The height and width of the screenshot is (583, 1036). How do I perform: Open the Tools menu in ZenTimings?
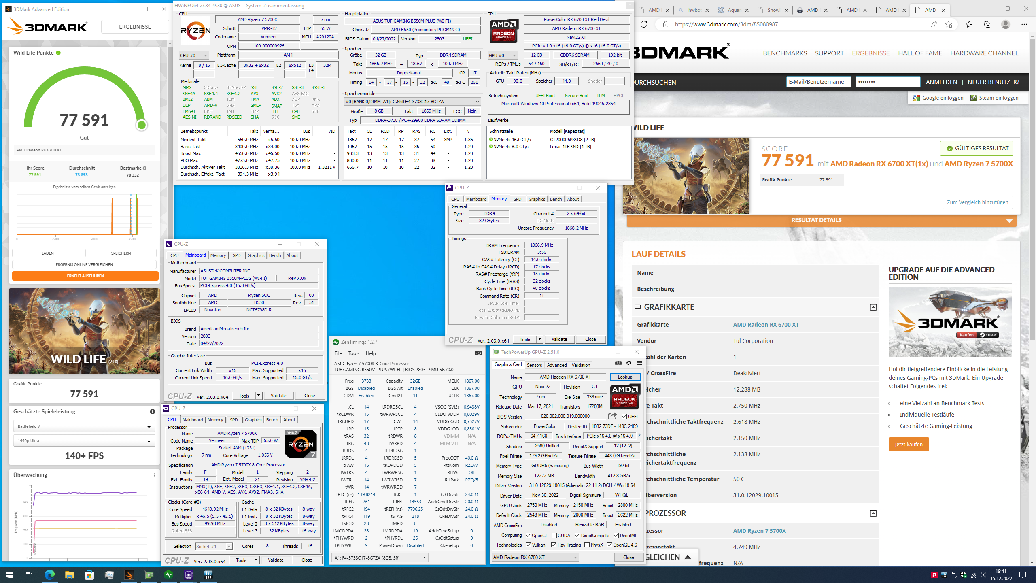[354, 353]
